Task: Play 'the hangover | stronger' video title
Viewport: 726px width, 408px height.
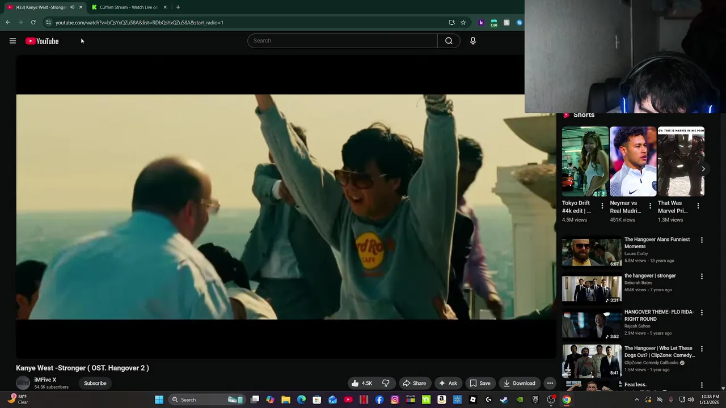Action: [x=650, y=276]
